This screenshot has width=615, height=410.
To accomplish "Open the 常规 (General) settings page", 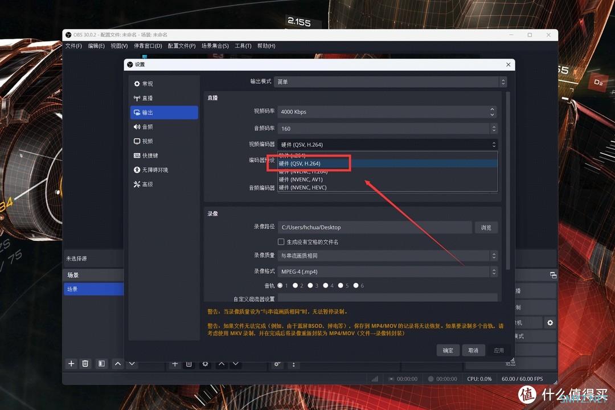I will click(164, 84).
